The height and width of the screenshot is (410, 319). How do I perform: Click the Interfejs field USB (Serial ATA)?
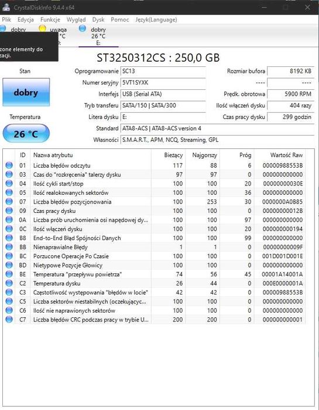(x=163, y=94)
